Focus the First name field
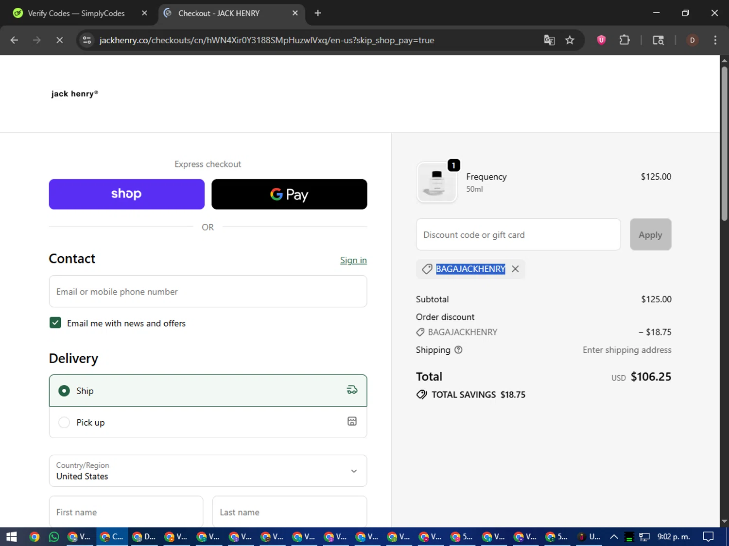Screen dimensions: 729x546 [x=126, y=512]
